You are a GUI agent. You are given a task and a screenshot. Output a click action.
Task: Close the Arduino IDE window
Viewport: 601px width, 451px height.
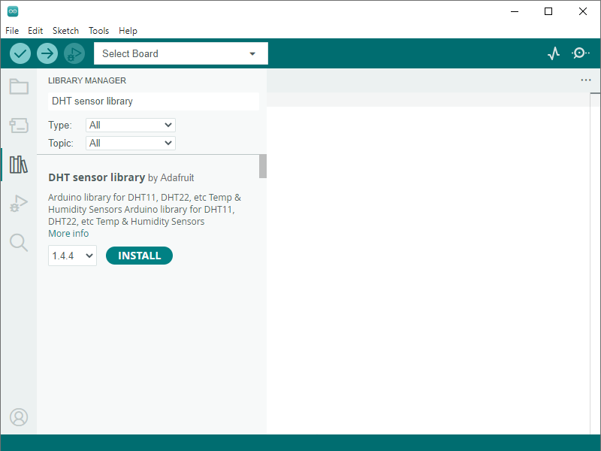coord(583,11)
